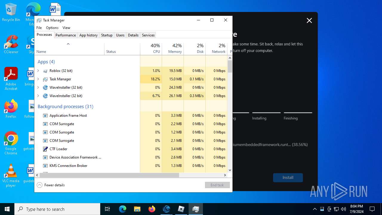Sort by the Disk column header
The width and height of the screenshot is (382, 215).
[195, 48]
